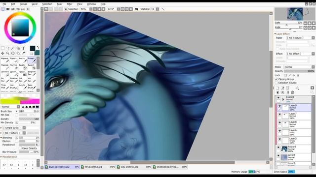Show the RGB slider panel
316x177 pixels.
pyautogui.click(x=8, y=9)
